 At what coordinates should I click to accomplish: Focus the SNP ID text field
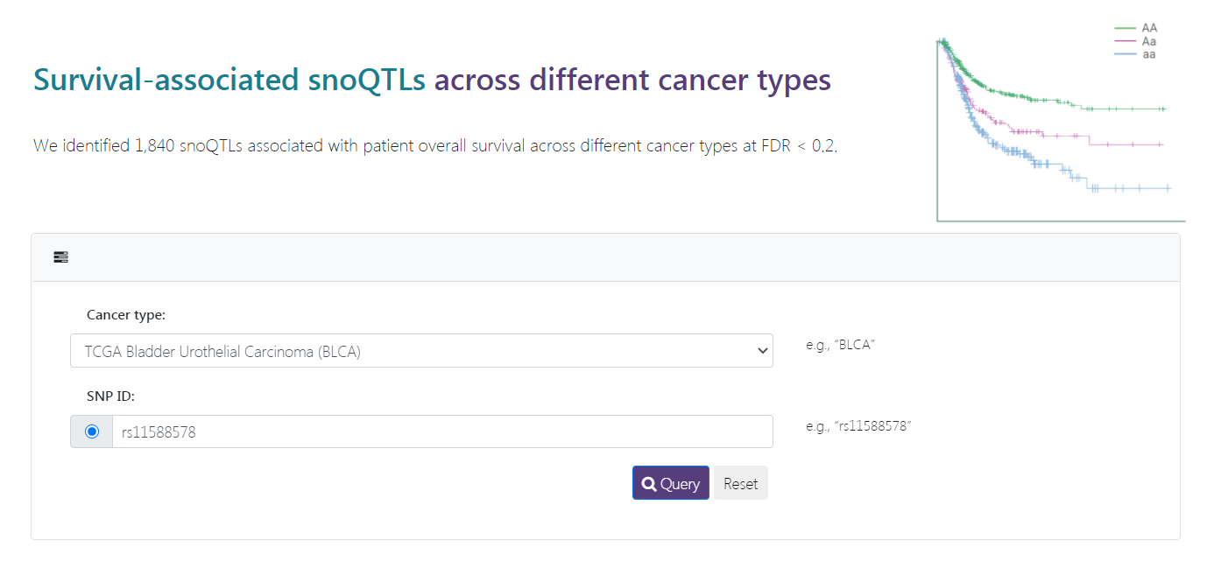[442, 431]
